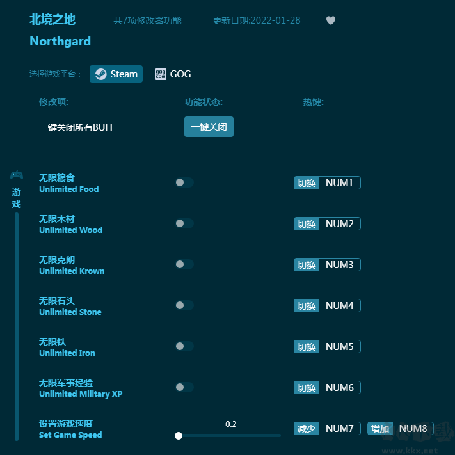The width and height of the screenshot is (455, 455).
Task: Click the 更新日期:2022-01-28 text
Action: [x=257, y=20]
